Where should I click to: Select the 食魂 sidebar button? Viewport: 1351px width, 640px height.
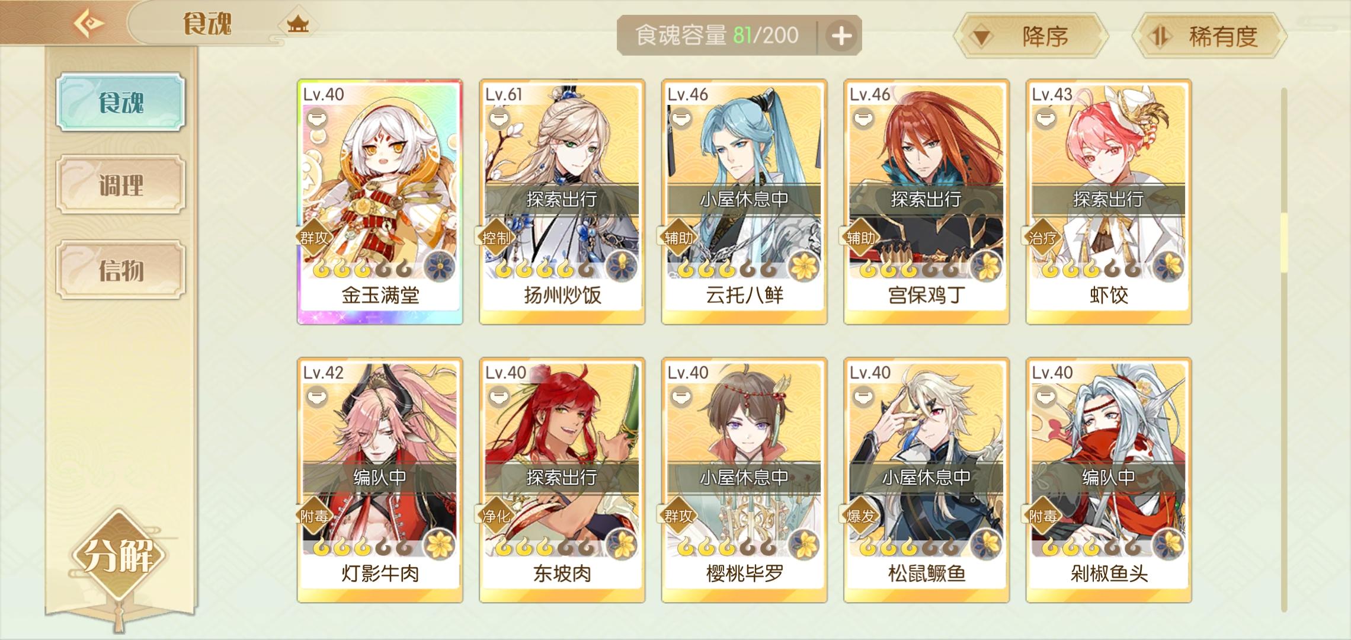point(121,102)
